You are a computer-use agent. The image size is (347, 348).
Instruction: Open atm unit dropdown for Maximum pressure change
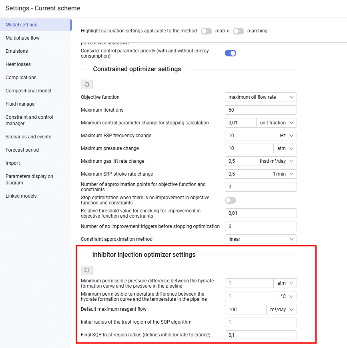point(285,148)
